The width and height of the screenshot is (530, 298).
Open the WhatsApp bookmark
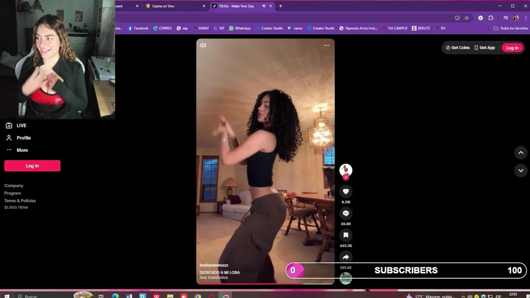point(240,28)
